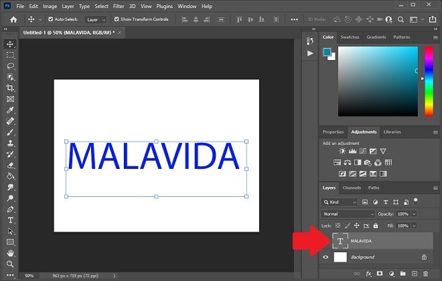The image size is (442, 281).
Task: Click the layer style fx icon
Action: tap(368, 274)
